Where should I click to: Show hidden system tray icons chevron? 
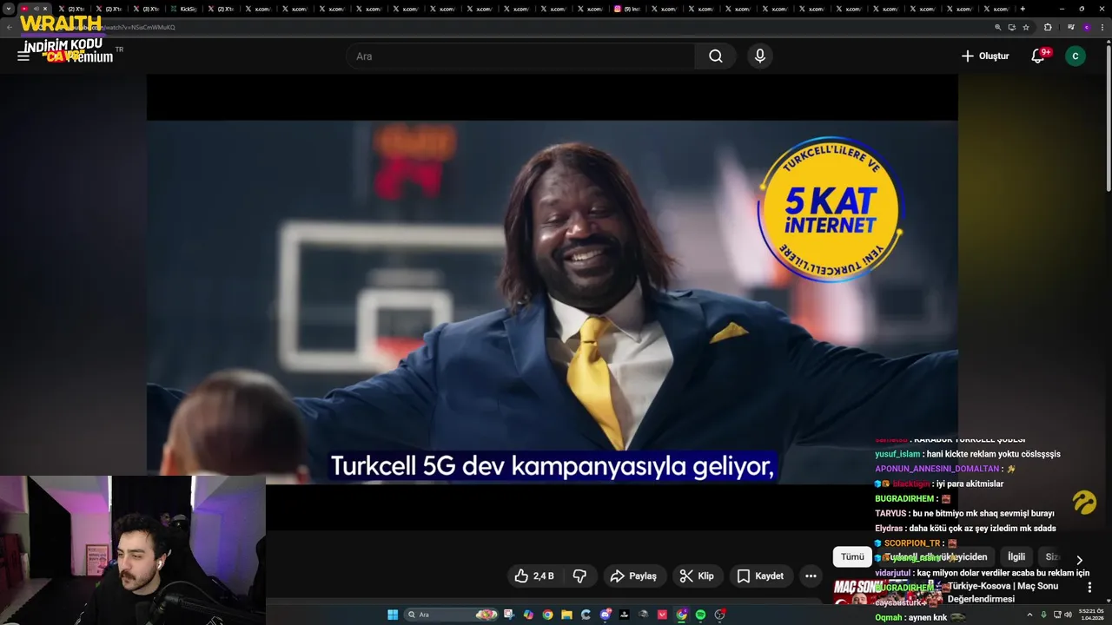point(1031,615)
